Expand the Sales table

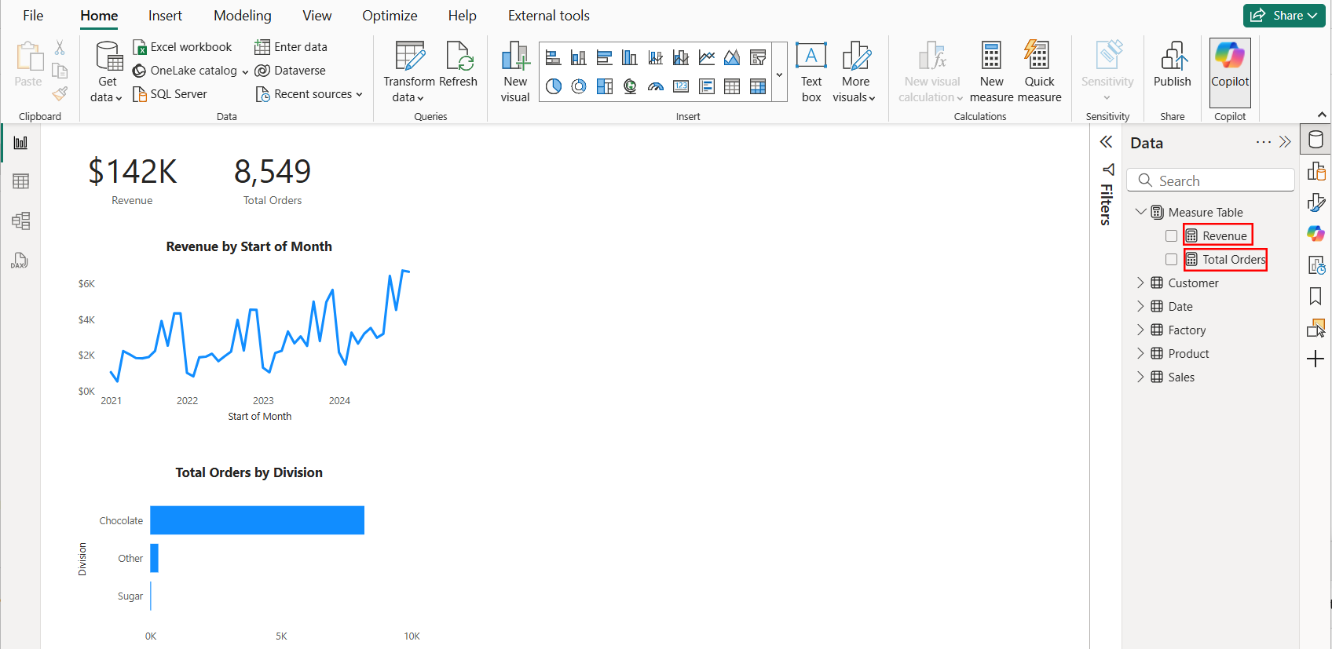[x=1141, y=377]
